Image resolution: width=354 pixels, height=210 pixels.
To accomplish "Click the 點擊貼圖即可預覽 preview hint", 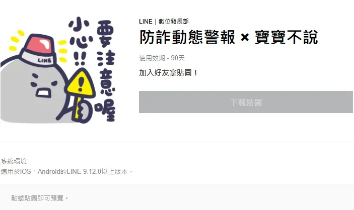I will pos(40,198).
